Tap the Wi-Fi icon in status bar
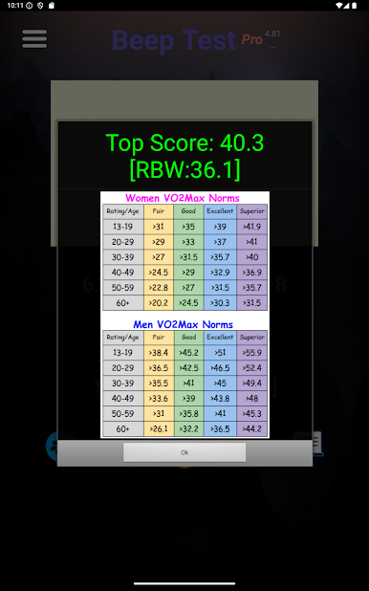 click(338, 6)
